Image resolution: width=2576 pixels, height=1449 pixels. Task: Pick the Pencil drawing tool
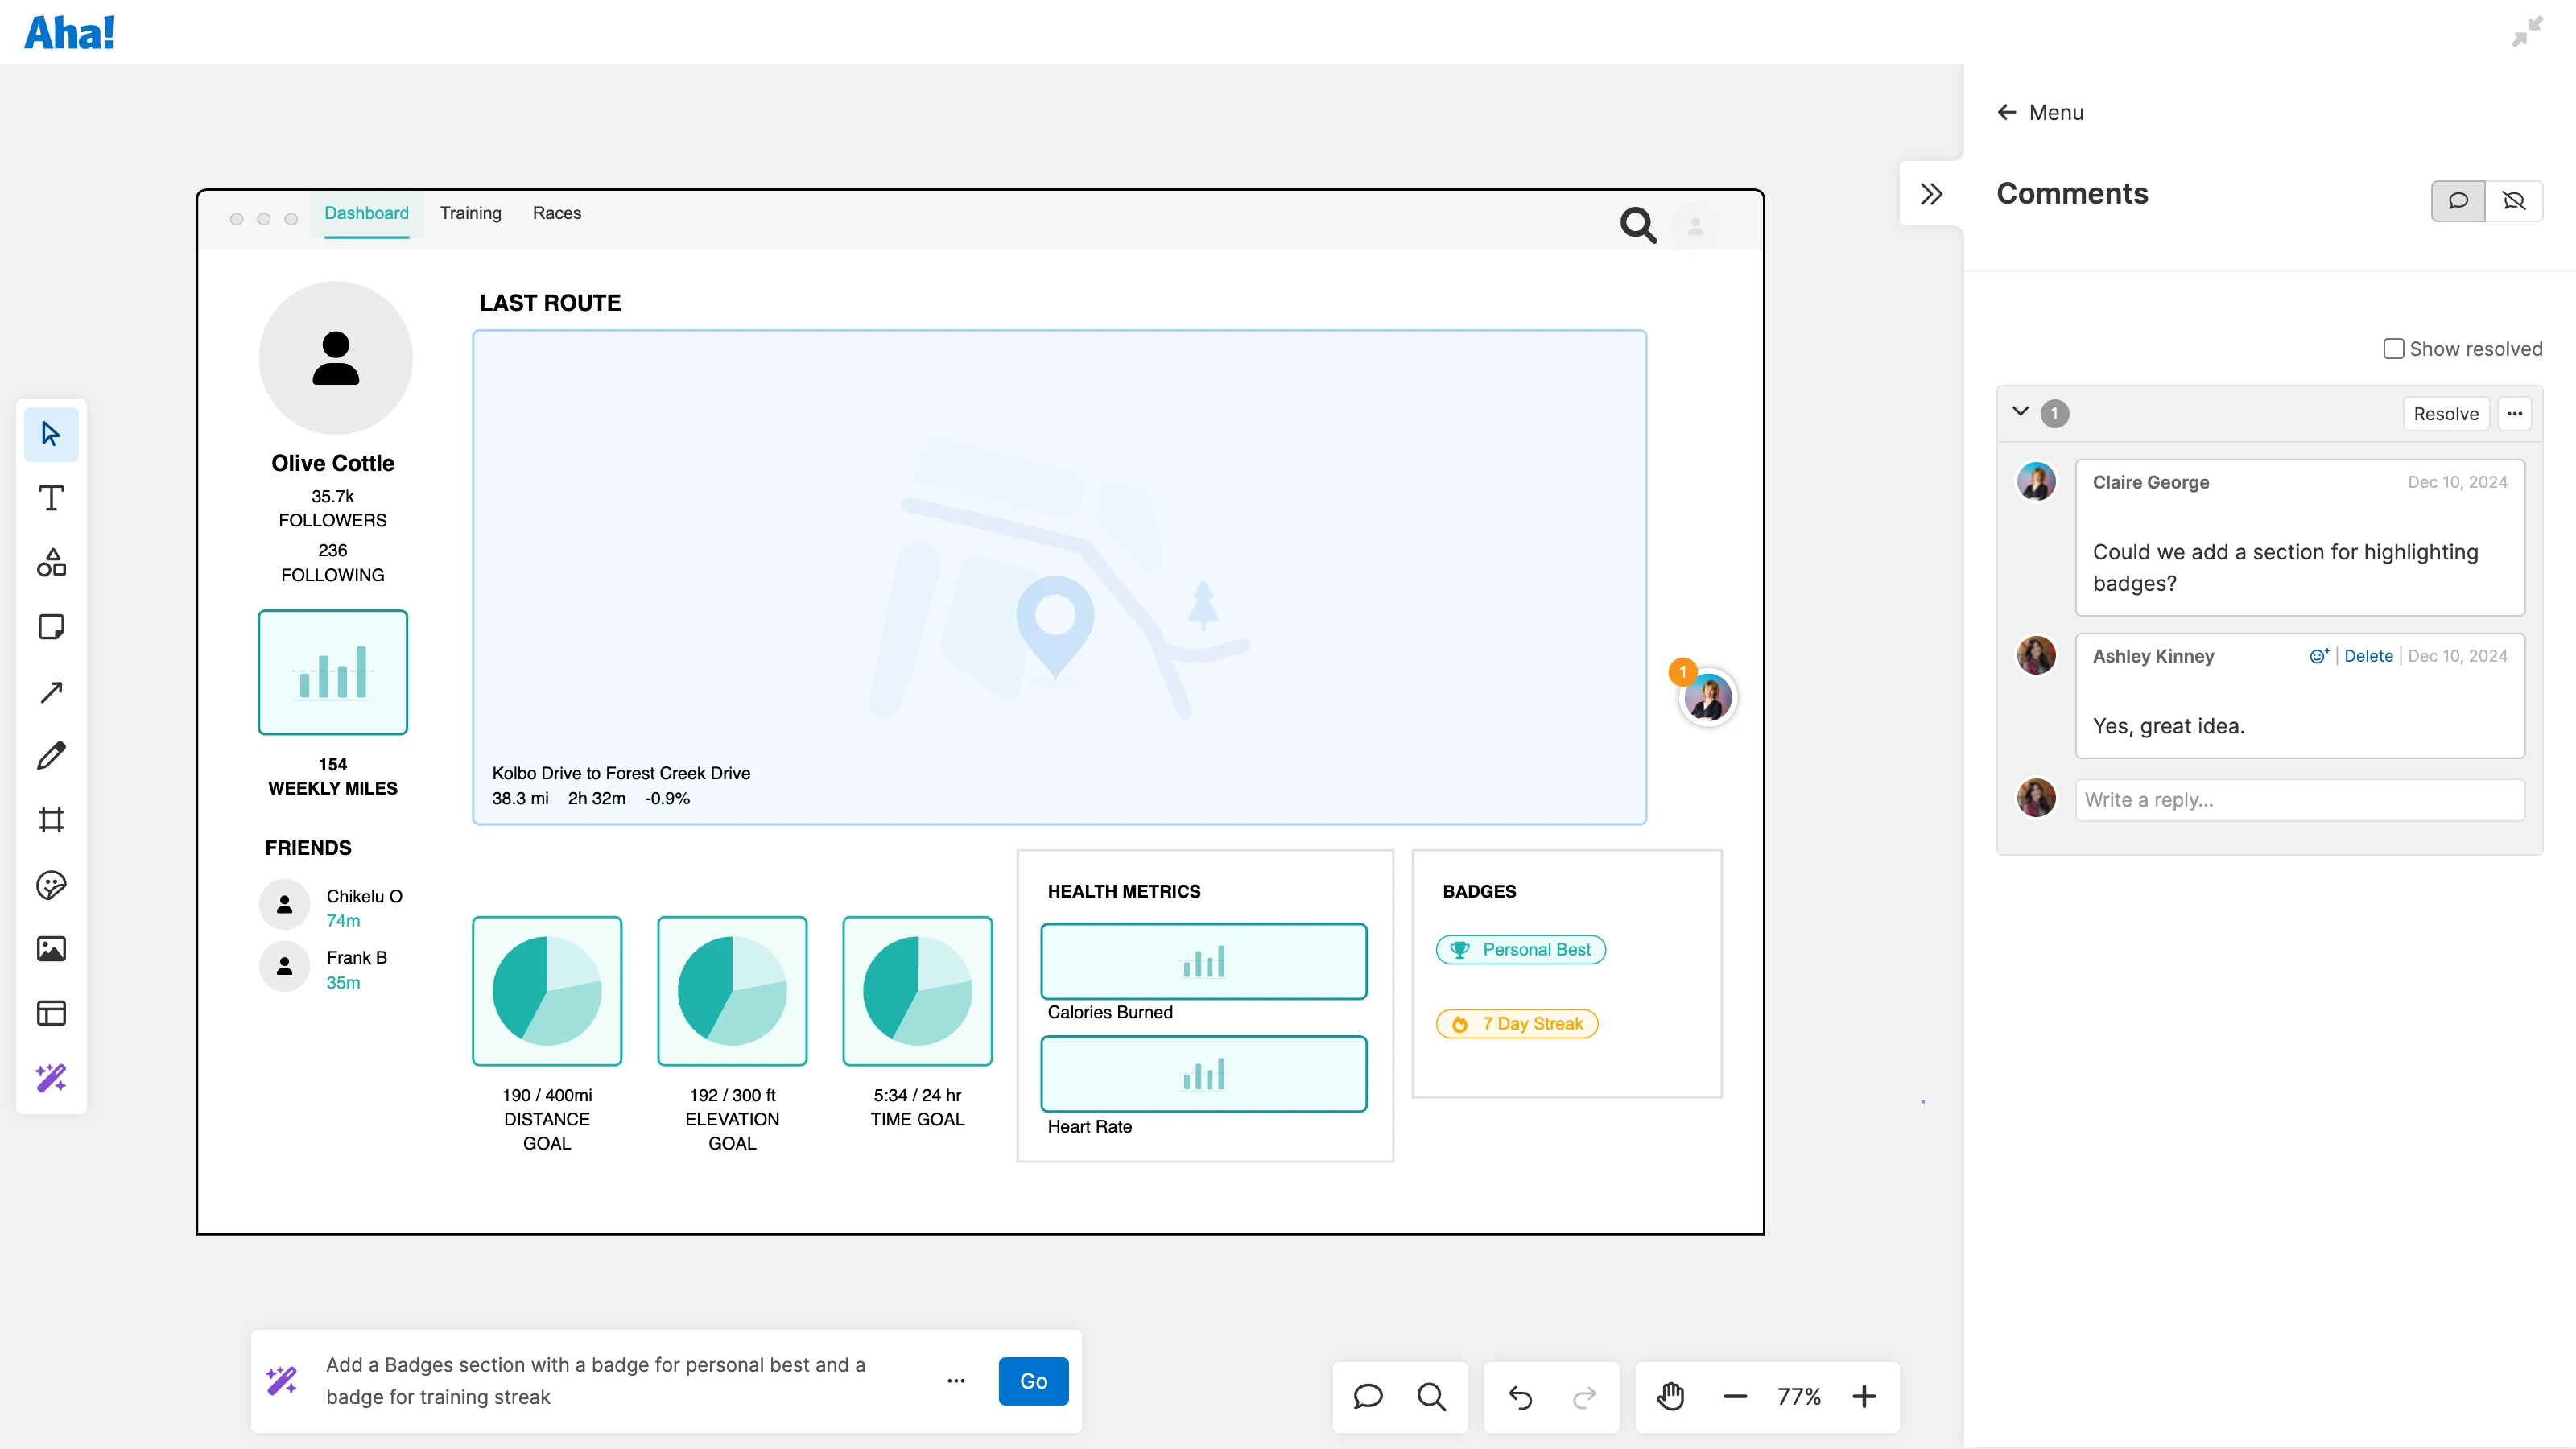tap(51, 756)
